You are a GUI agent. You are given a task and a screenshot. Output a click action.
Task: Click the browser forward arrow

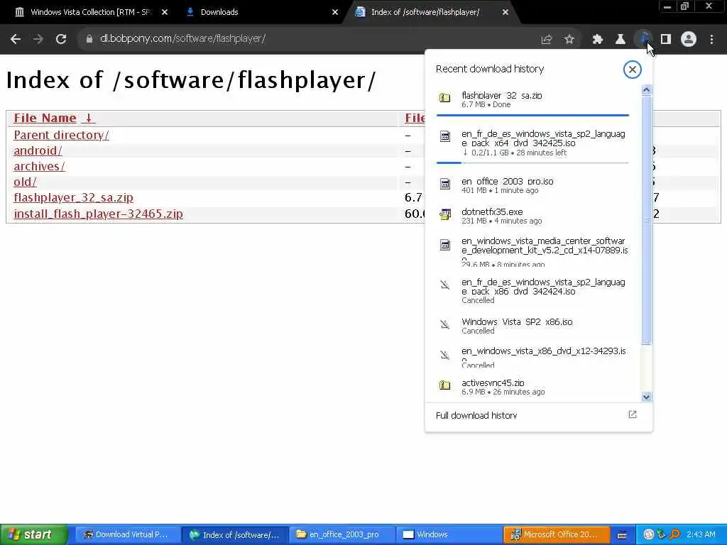point(38,39)
